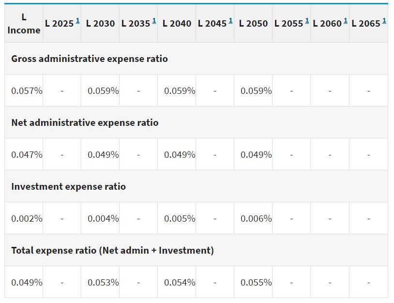Click the L 2065 footnote superscript
This screenshot has height=303, width=394.
(384, 21)
